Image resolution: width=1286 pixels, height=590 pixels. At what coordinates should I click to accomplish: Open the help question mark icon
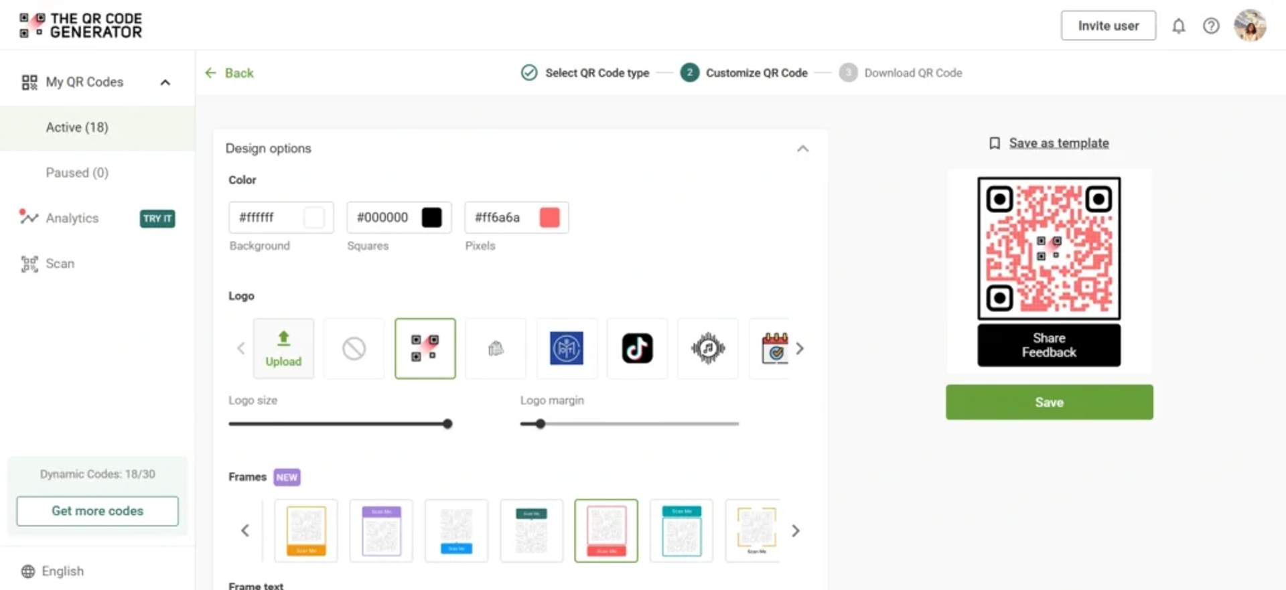tap(1211, 26)
